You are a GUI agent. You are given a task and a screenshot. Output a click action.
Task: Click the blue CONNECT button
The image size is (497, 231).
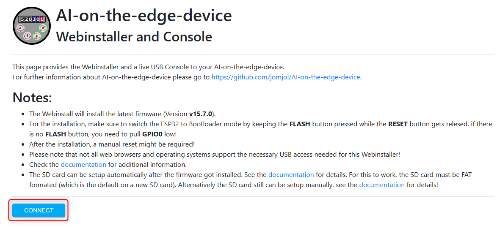tap(39, 210)
